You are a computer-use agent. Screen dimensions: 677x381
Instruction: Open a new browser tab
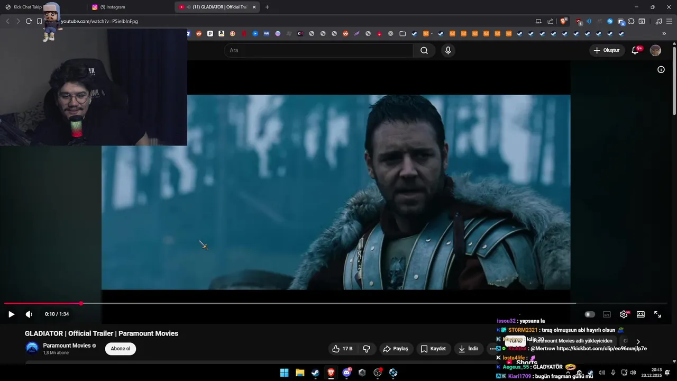pyautogui.click(x=267, y=7)
